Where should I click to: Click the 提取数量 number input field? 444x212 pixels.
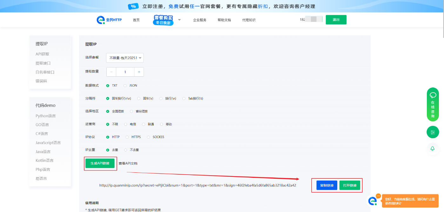[125, 72]
